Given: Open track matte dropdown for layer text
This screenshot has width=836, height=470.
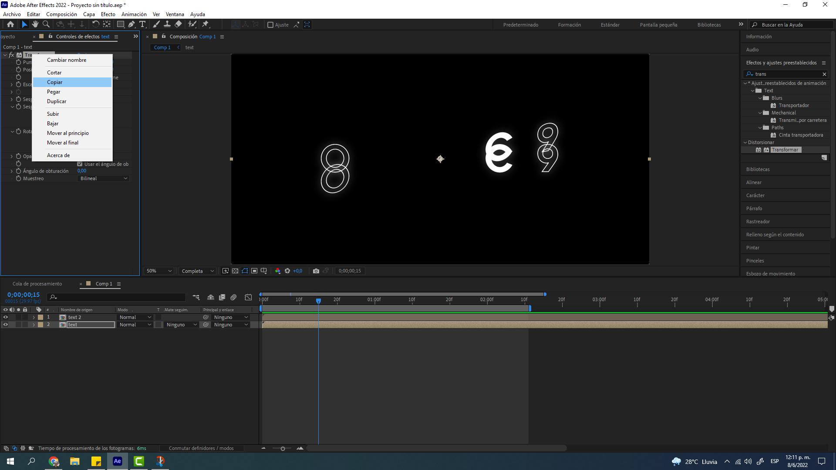Looking at the screenshot, I should [x=182, y=325].
